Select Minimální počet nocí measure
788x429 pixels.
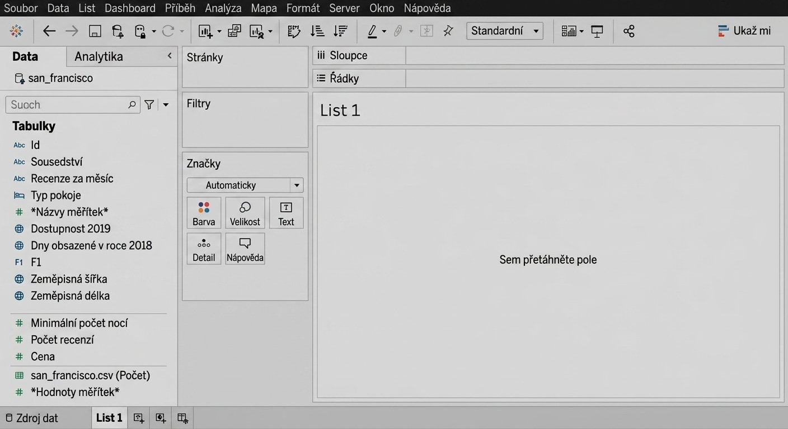pyautogui.click(x=79, y=323)
